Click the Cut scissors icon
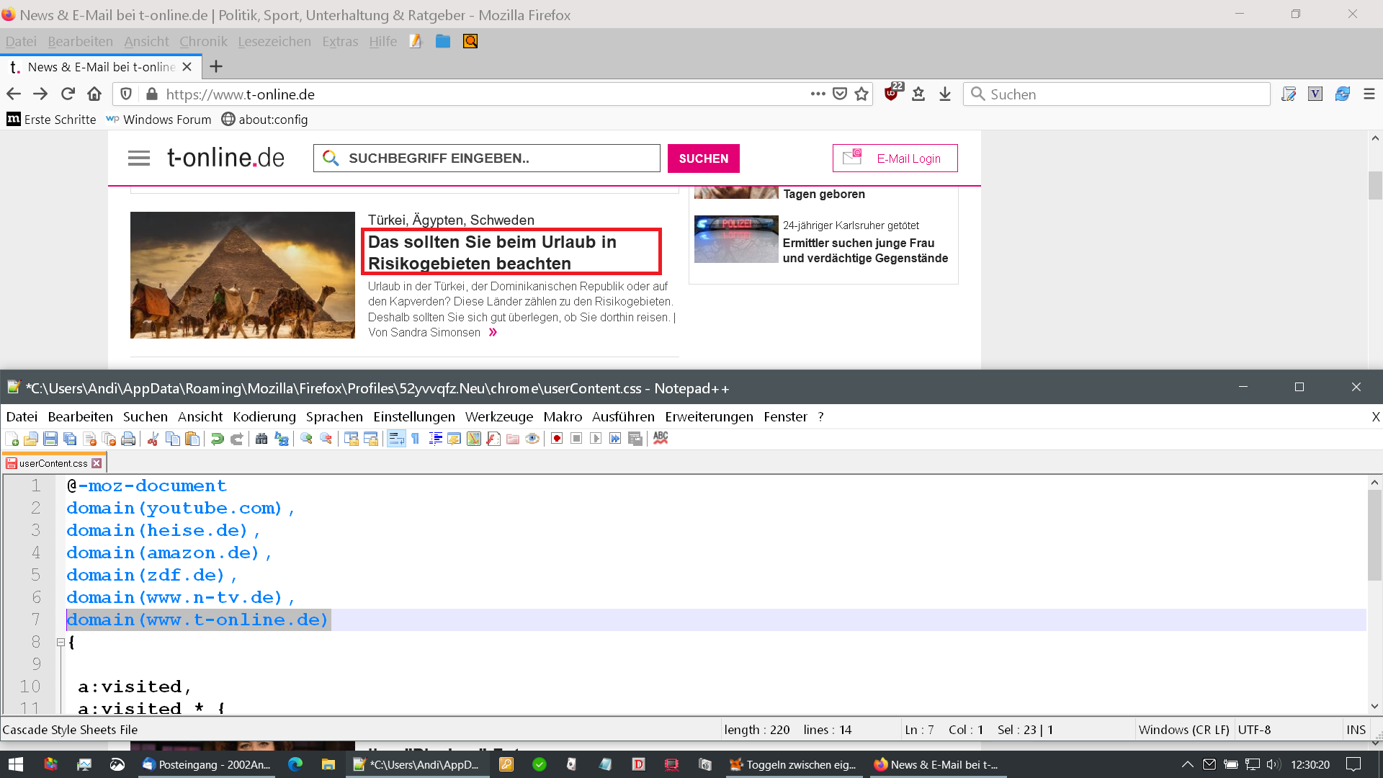Image resolution: width=1383 pixels, height=778 pixels. point(153,439)
